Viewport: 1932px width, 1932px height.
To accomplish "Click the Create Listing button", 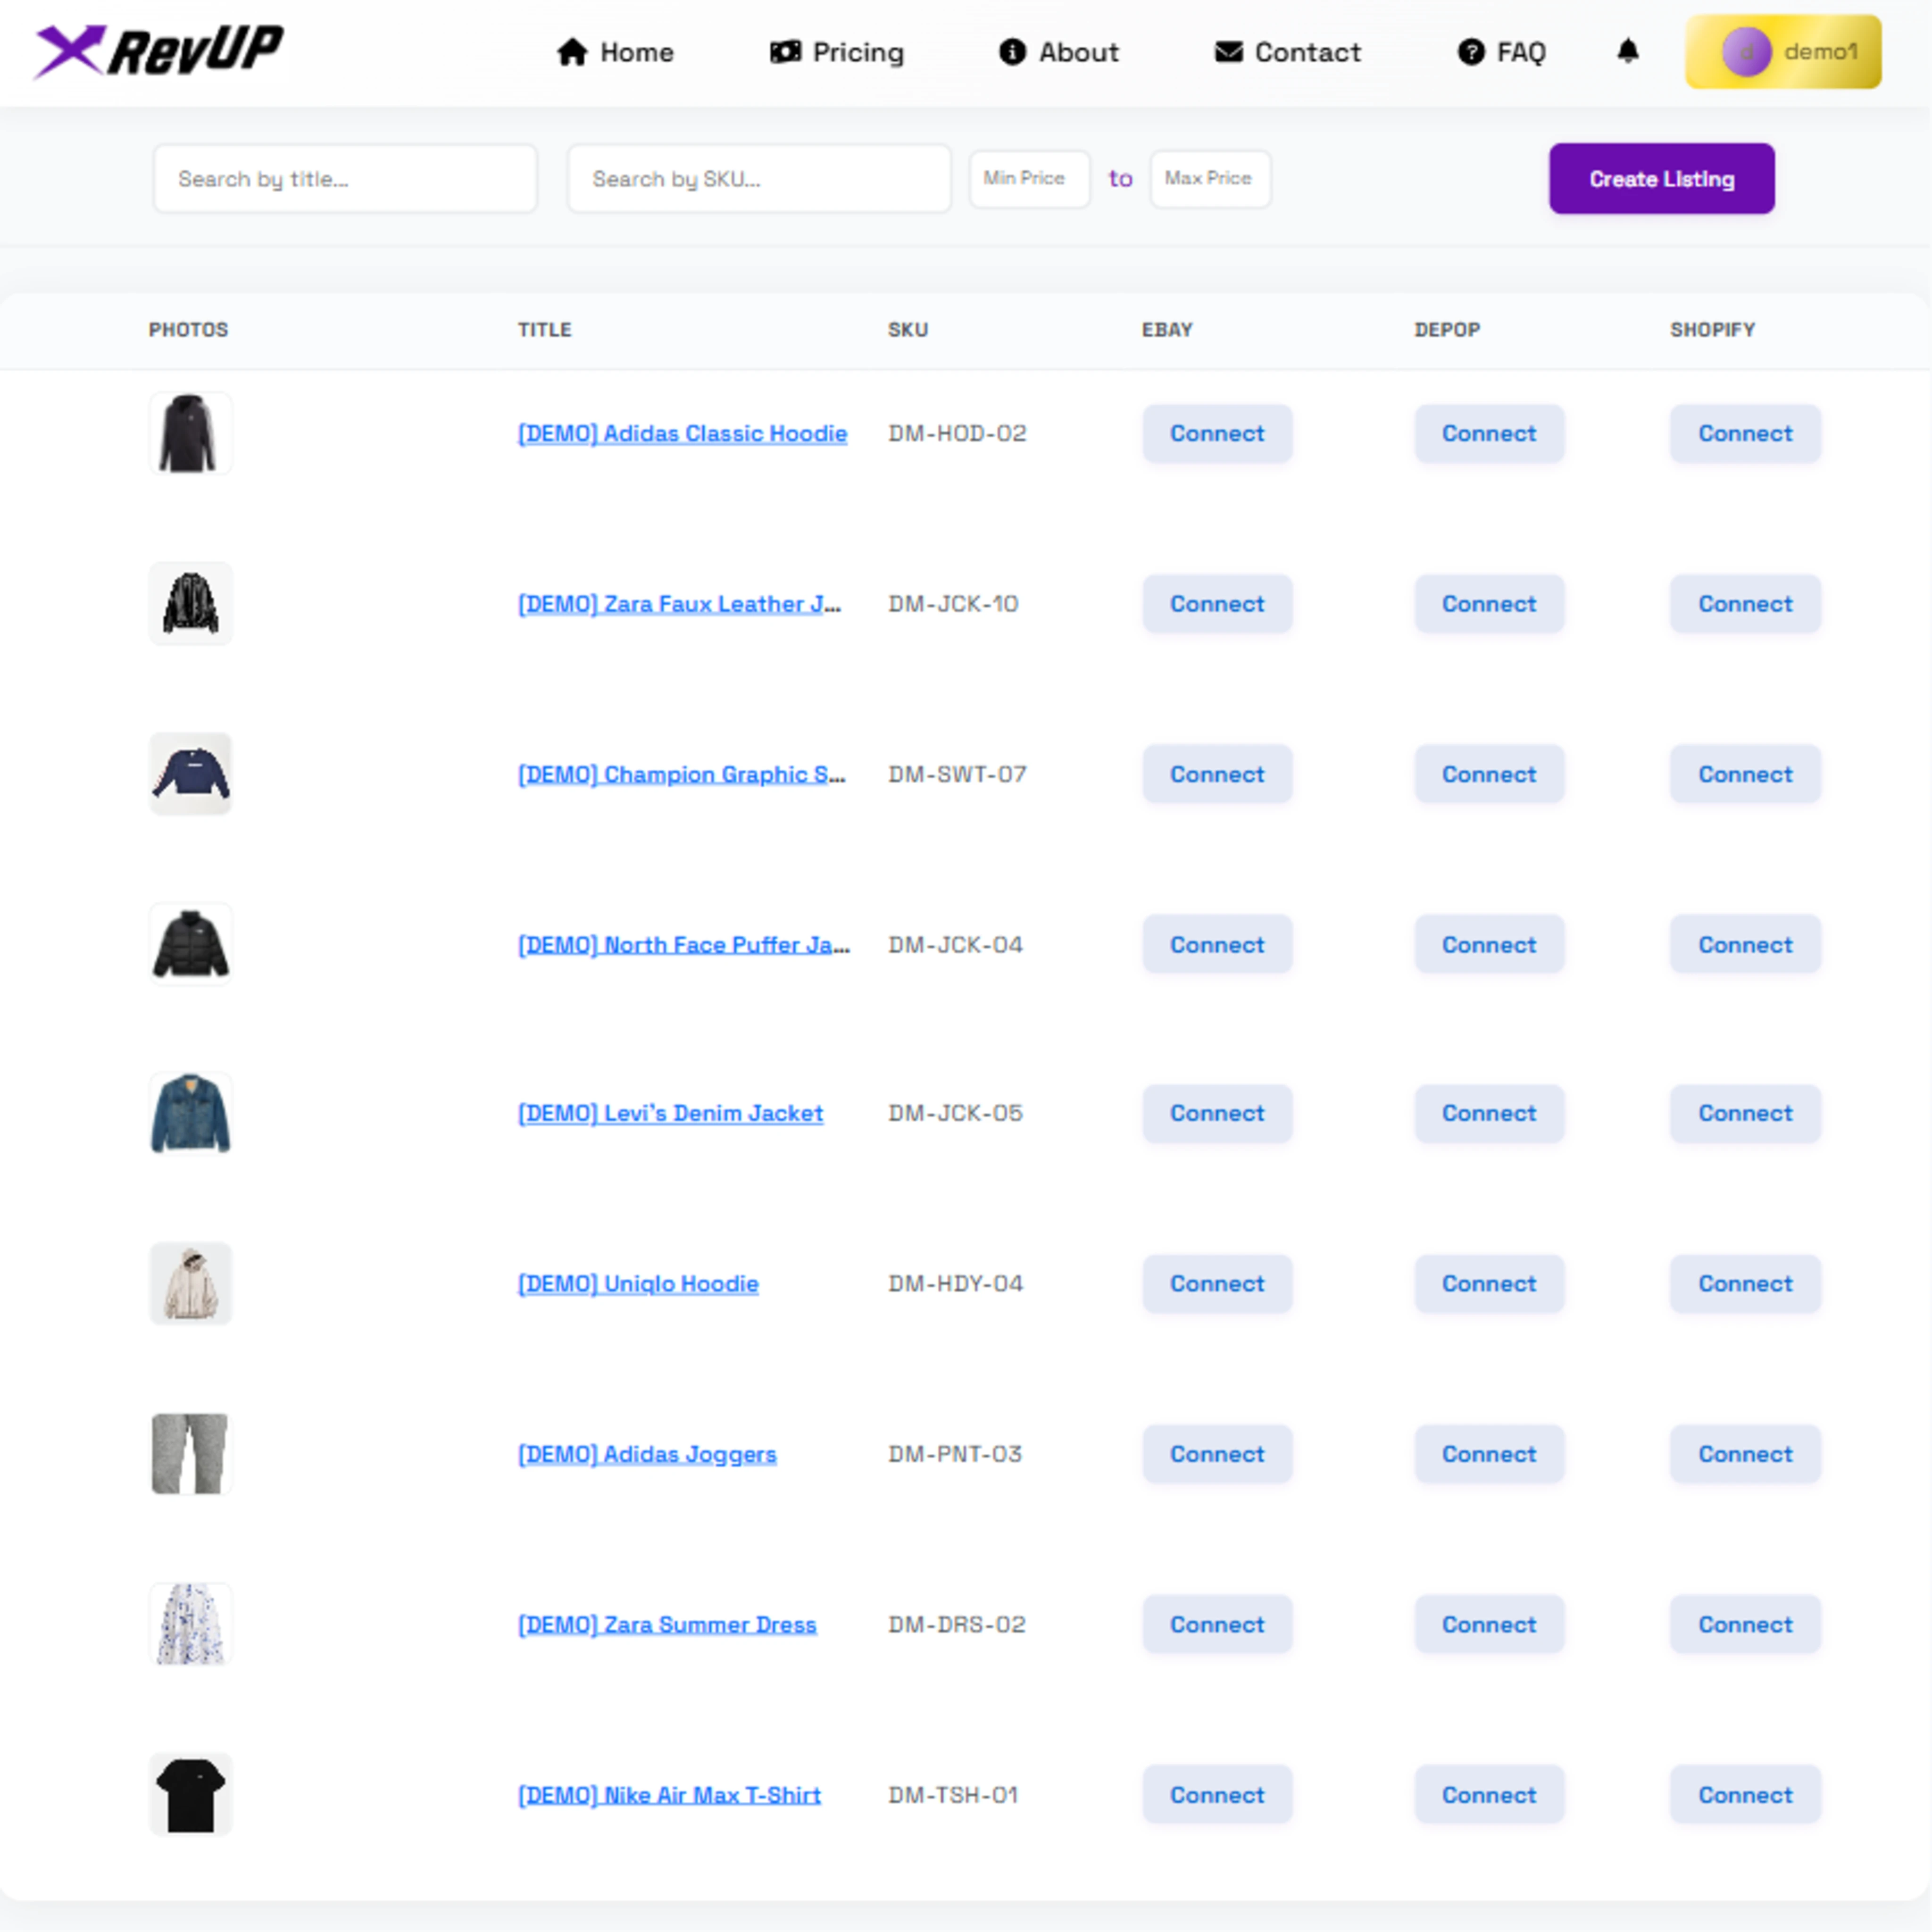I will (1662, 179).
